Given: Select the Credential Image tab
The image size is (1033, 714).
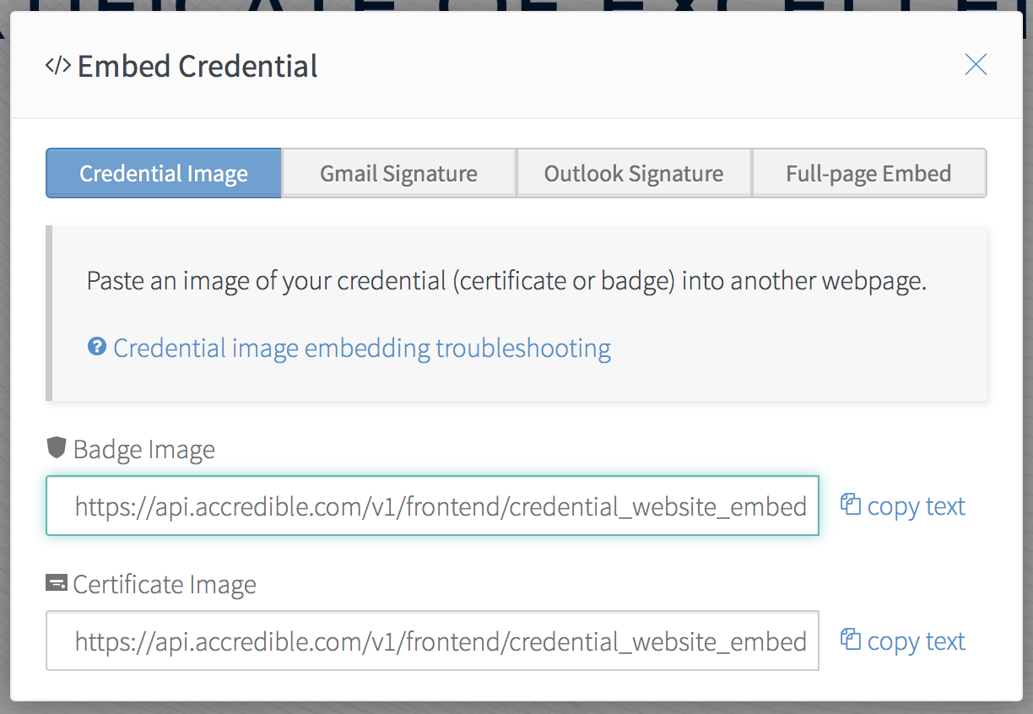Looking at the screenshot, I should point(164,174).
